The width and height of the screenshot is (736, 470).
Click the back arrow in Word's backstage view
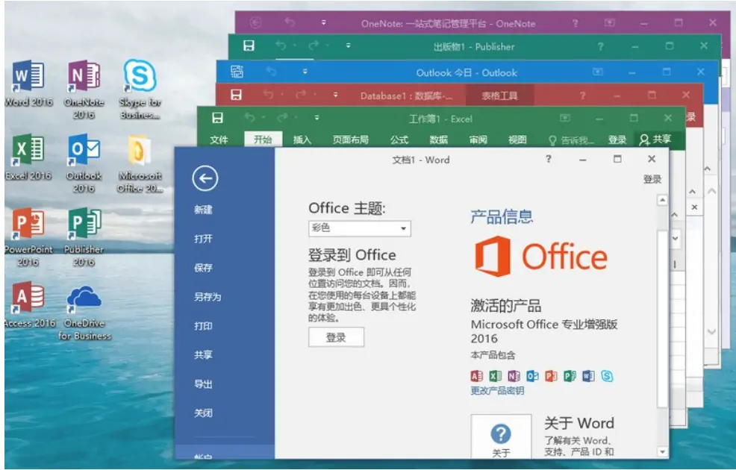point(205,180)
